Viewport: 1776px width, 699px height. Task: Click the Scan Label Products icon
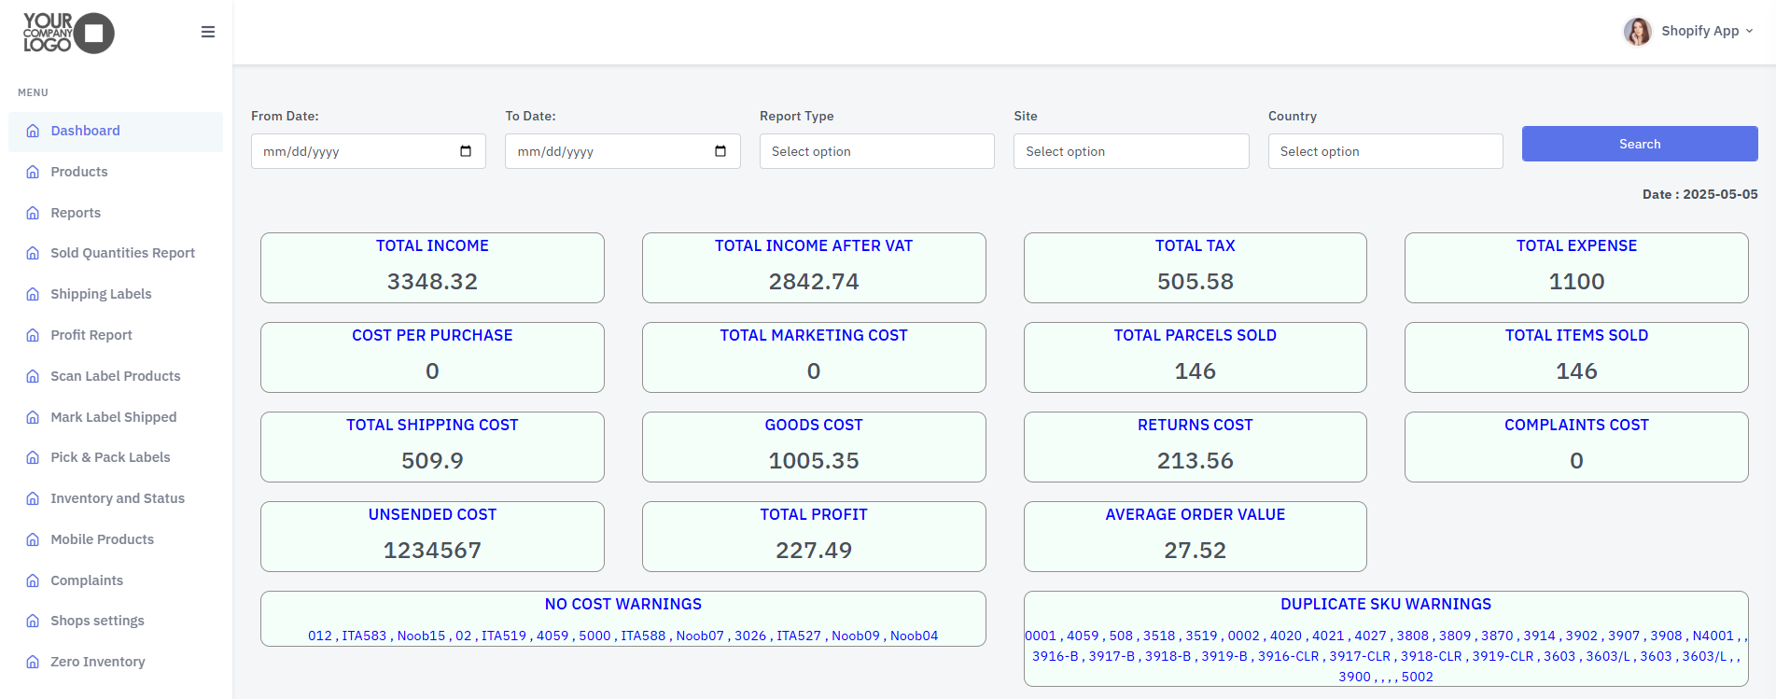[33, 376]
